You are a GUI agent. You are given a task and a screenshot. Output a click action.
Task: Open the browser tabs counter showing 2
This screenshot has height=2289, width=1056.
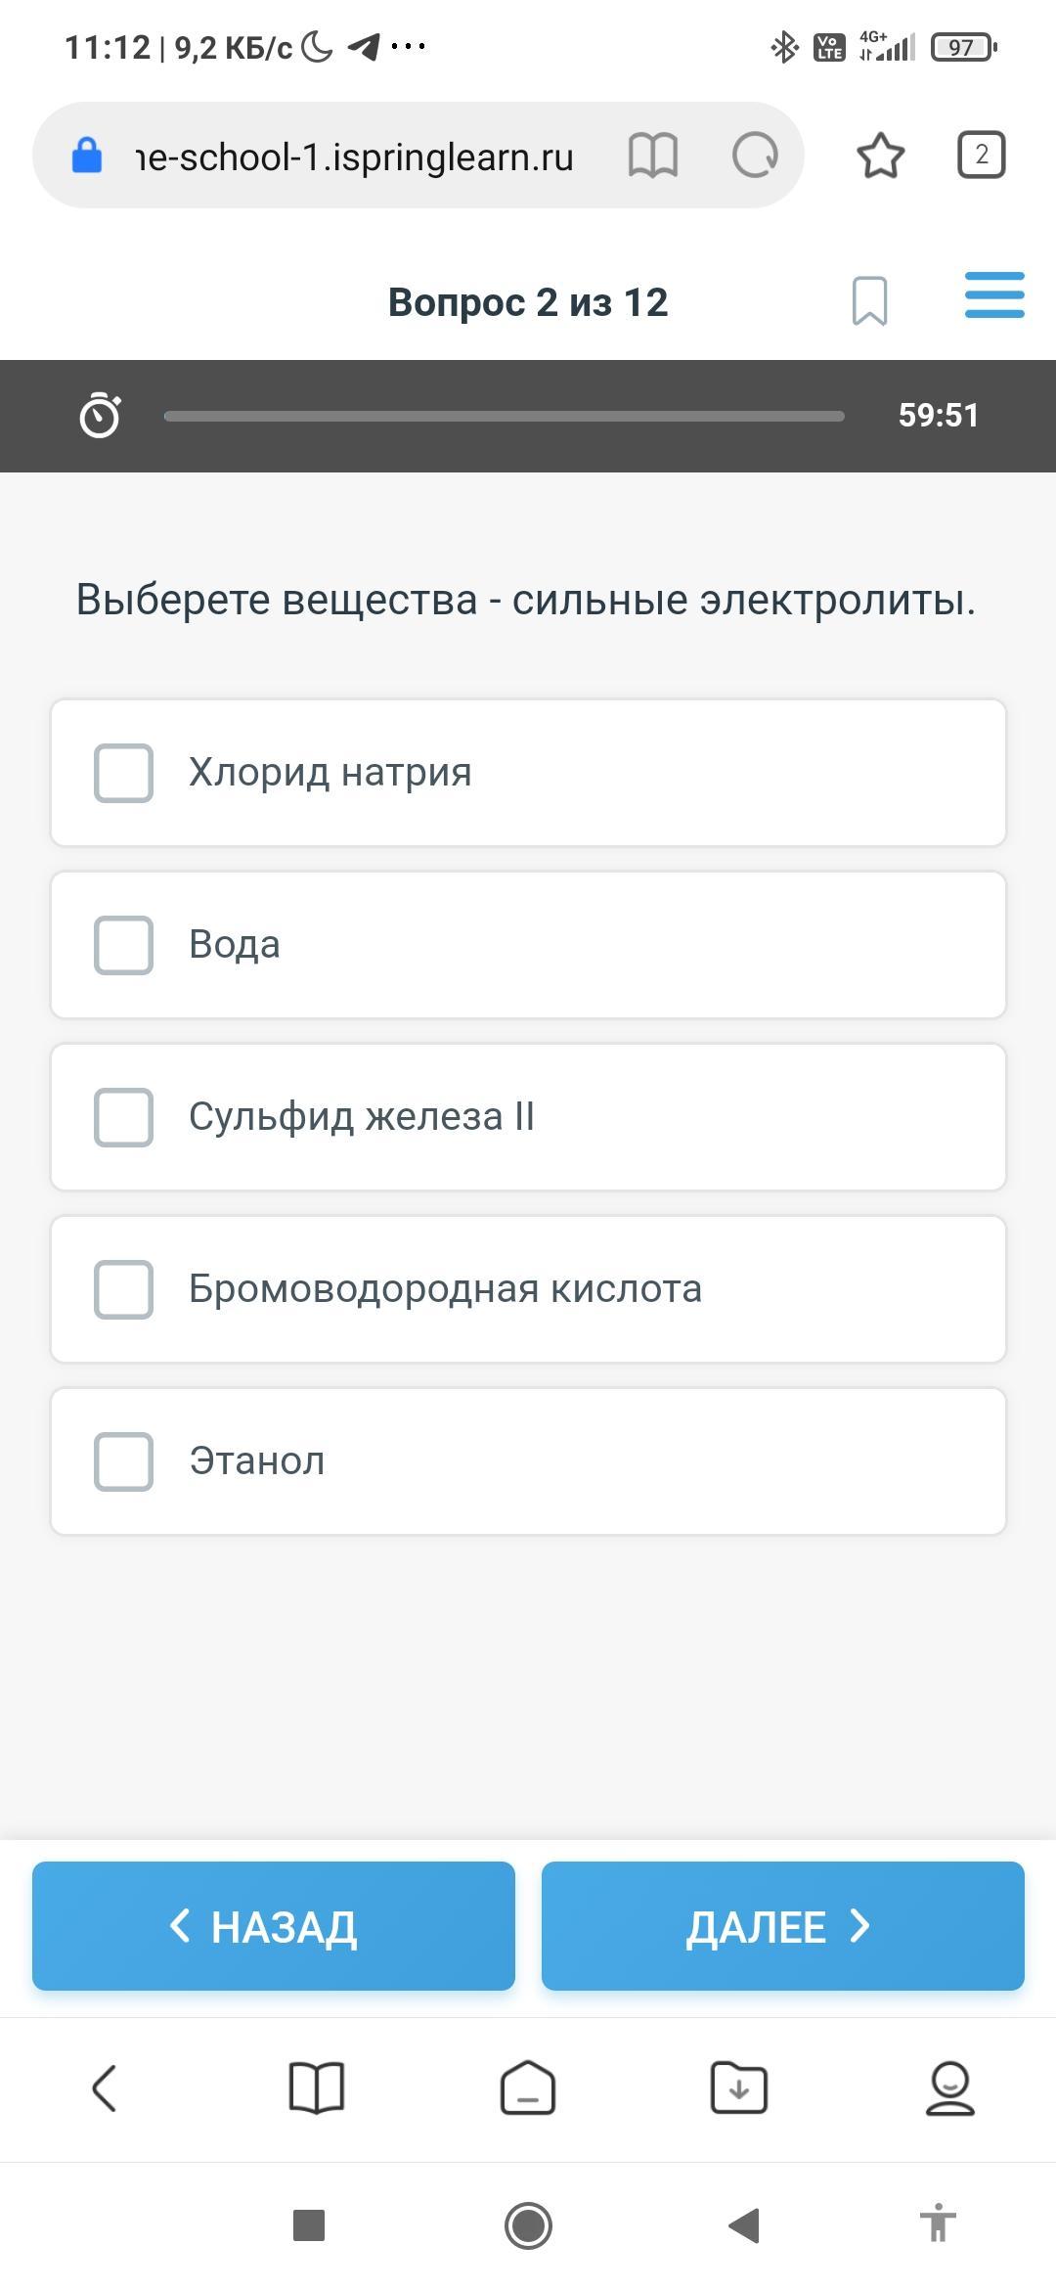click(x=981, y=155)
